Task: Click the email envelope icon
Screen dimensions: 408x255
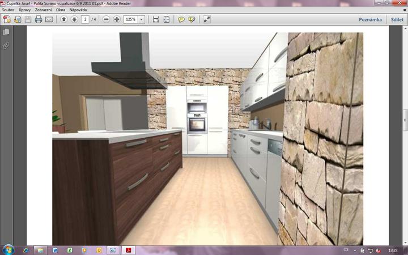Action: [x=49, y=19]
